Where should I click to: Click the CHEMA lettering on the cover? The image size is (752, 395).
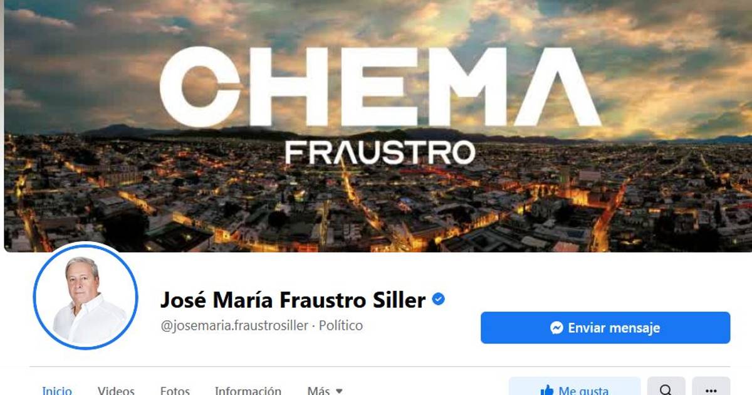(x=380, y=87)
